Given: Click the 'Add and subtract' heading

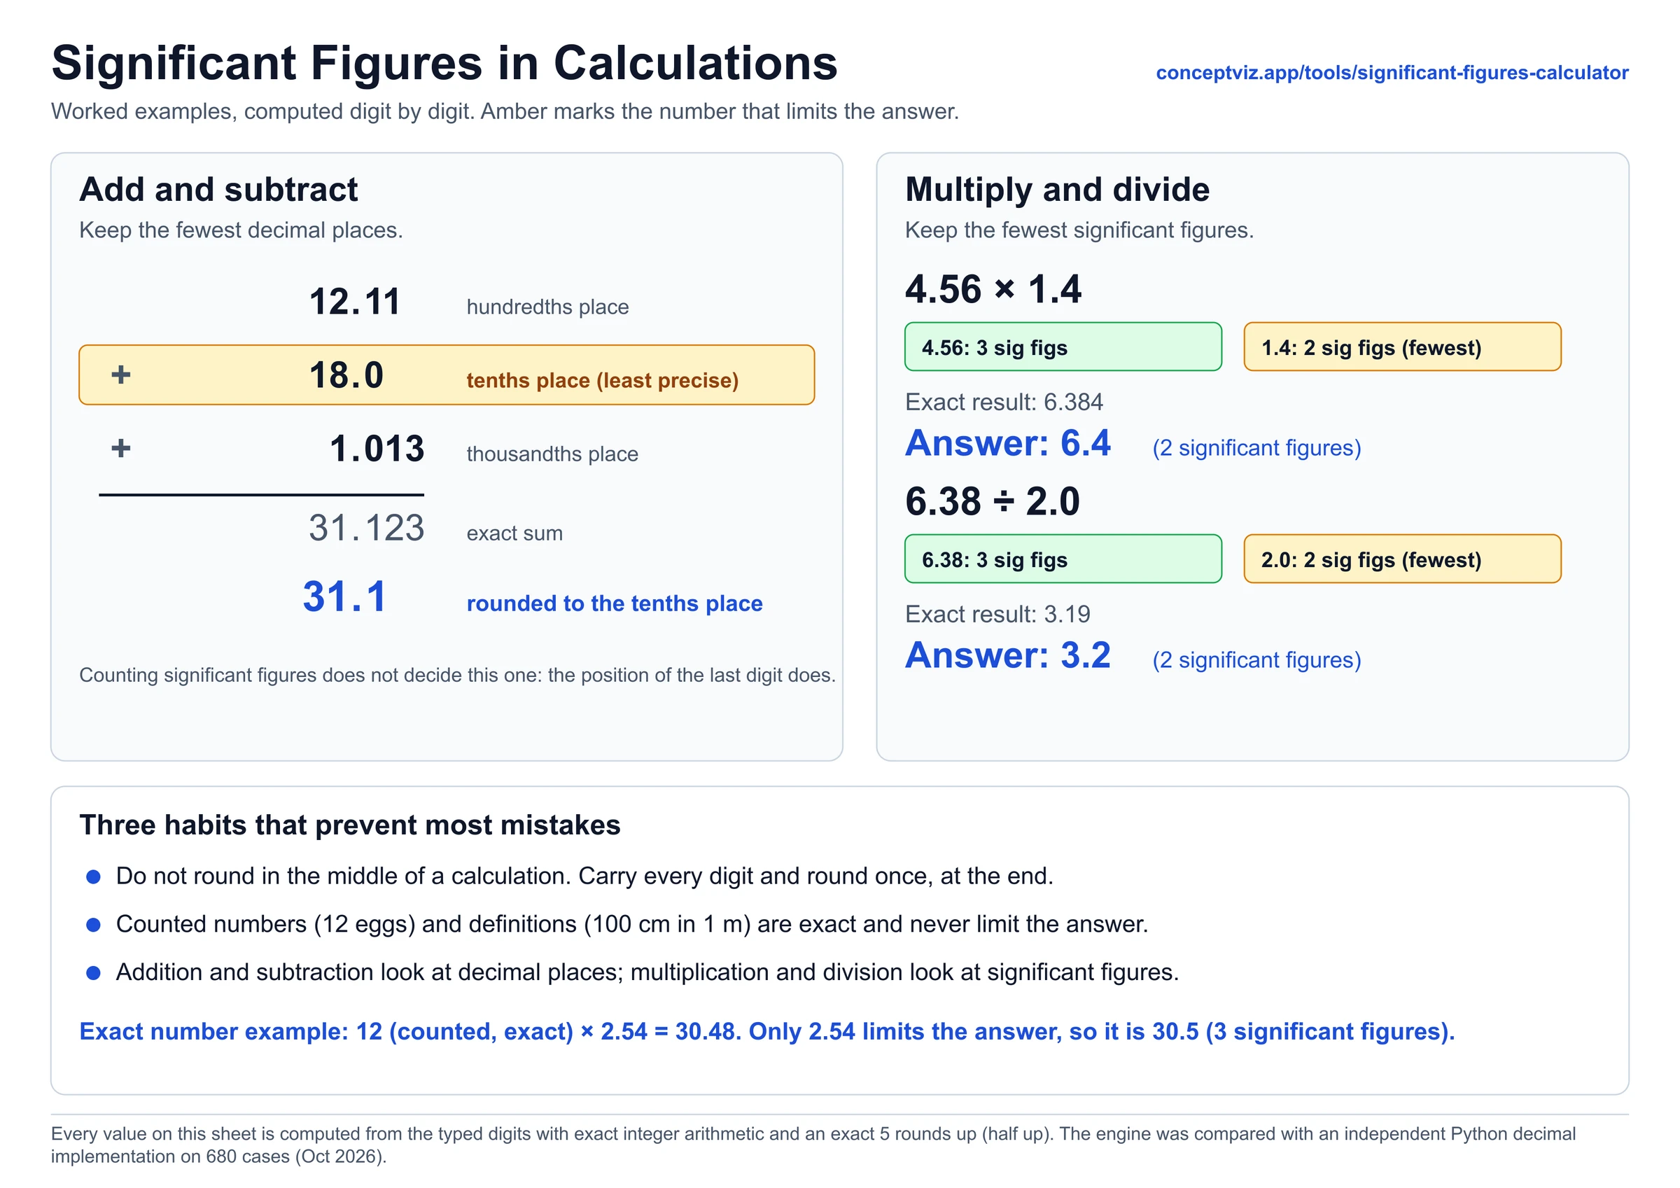Looking at the screenshot, I should click(x=218, y=189).
